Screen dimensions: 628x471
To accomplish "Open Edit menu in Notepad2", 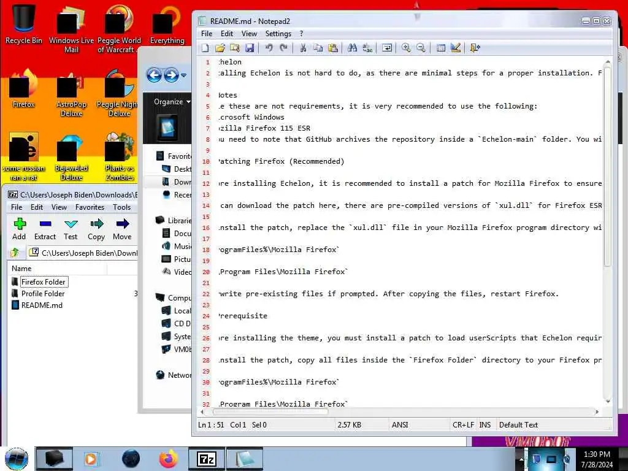I will pos(227,34).
